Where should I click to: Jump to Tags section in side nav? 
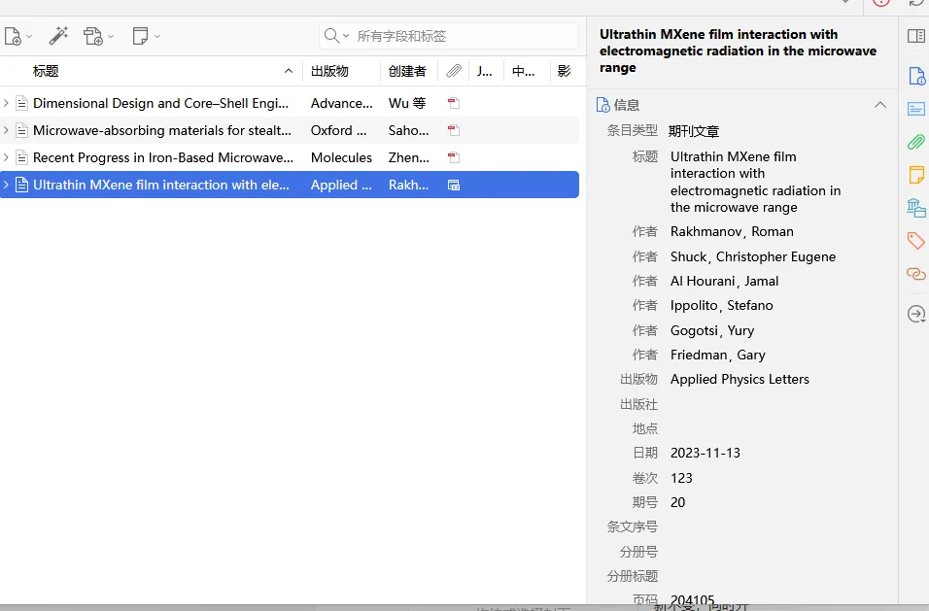tap(916, 240)
